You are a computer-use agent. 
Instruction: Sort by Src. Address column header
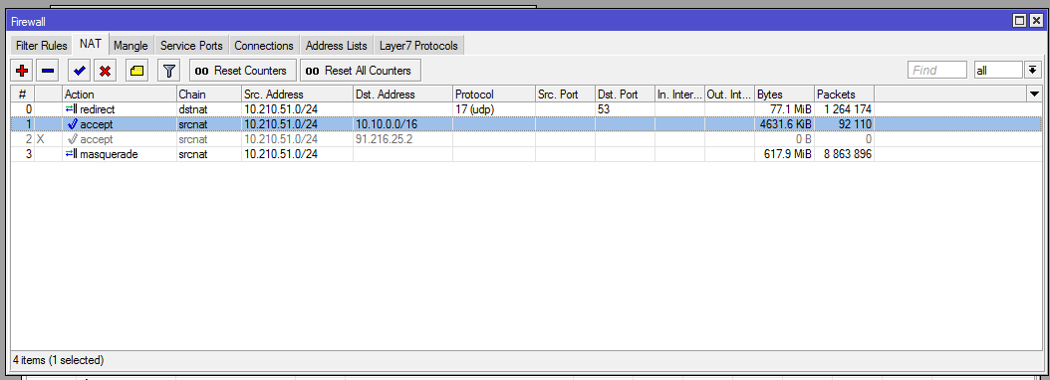[x=297, y=95]
